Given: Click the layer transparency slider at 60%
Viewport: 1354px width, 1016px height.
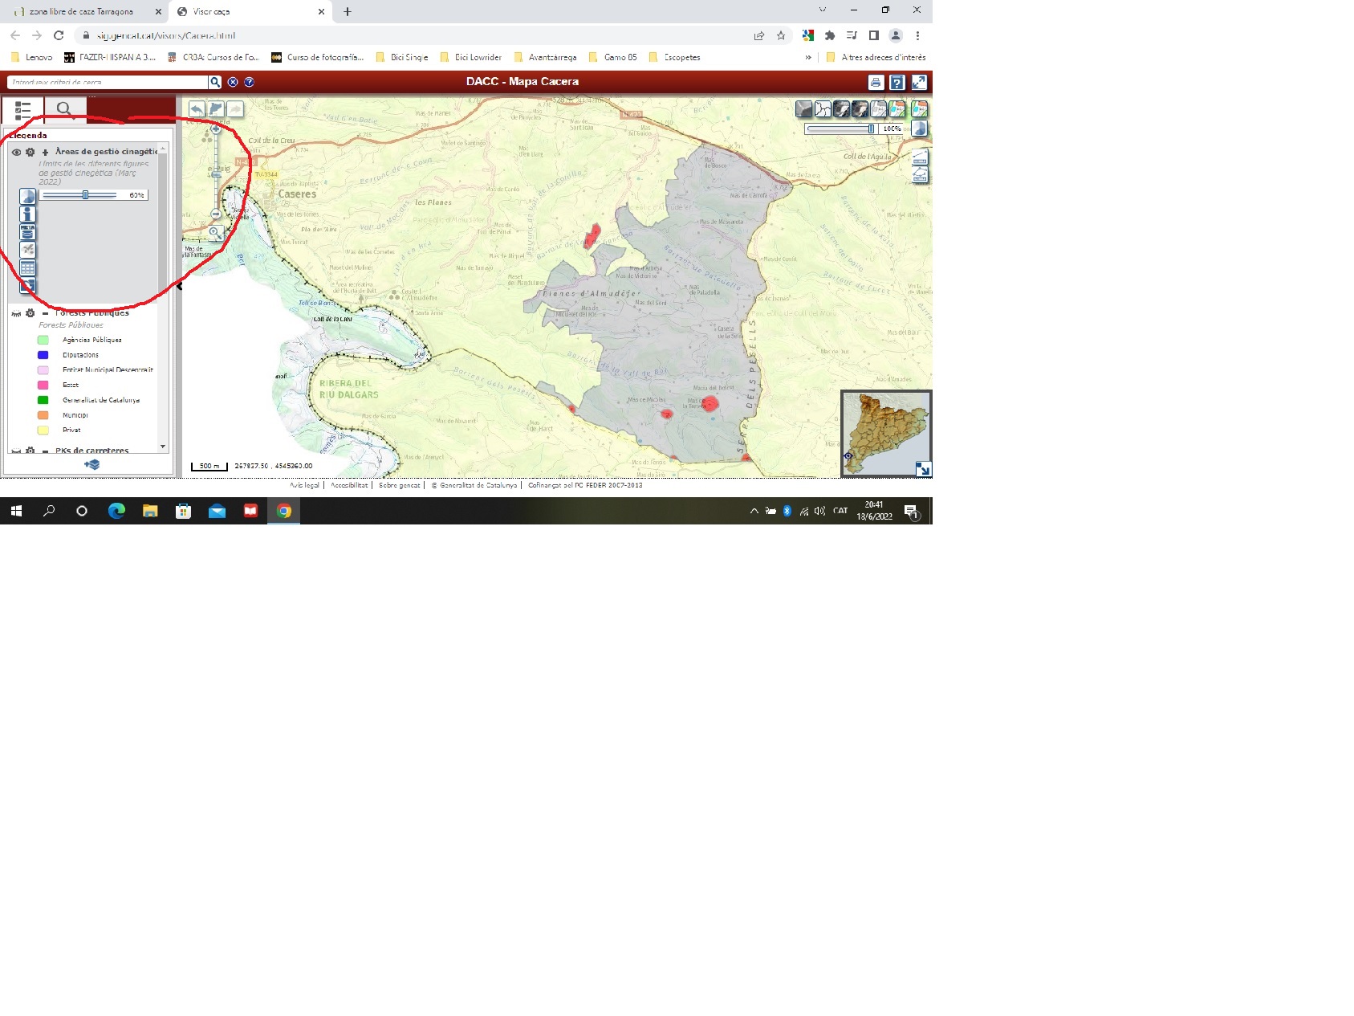Looking at the screenshot, I should 85,195.
